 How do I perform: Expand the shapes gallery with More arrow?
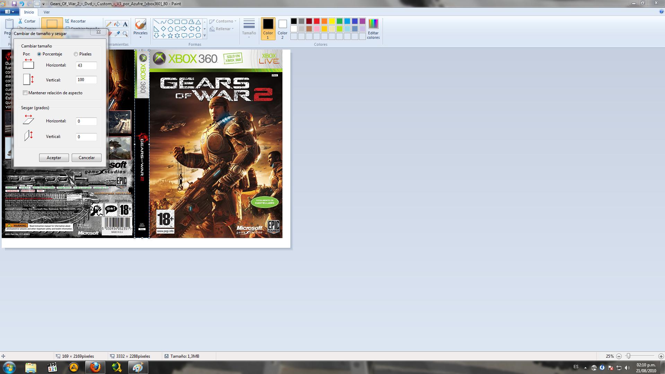204,36
